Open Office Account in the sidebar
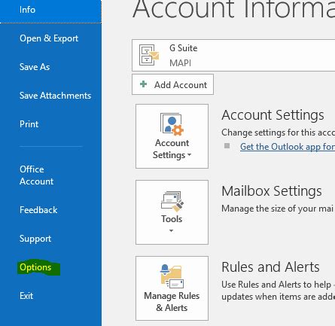The image size is (335, 326). click(x=37, y=175)
